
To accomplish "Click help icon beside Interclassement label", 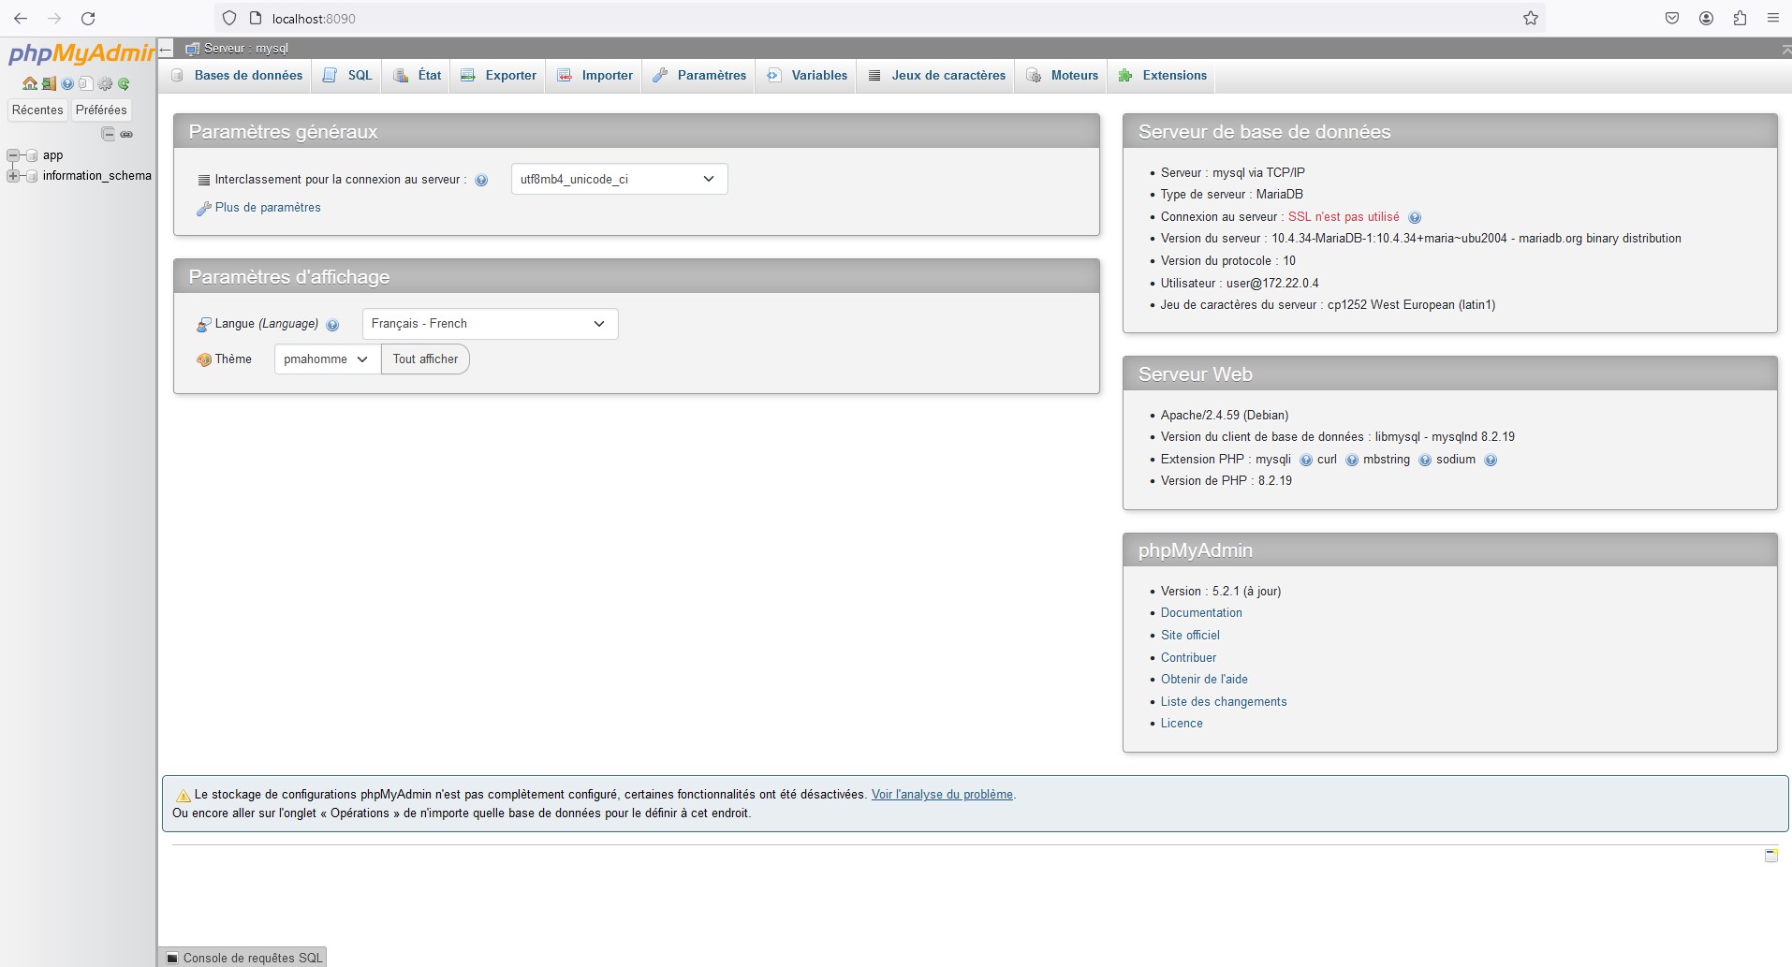I will point(481,180).
